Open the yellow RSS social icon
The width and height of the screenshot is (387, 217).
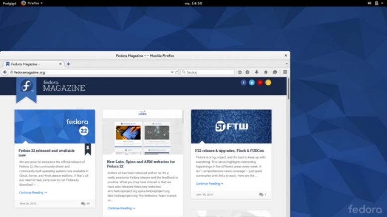point(268,82)
